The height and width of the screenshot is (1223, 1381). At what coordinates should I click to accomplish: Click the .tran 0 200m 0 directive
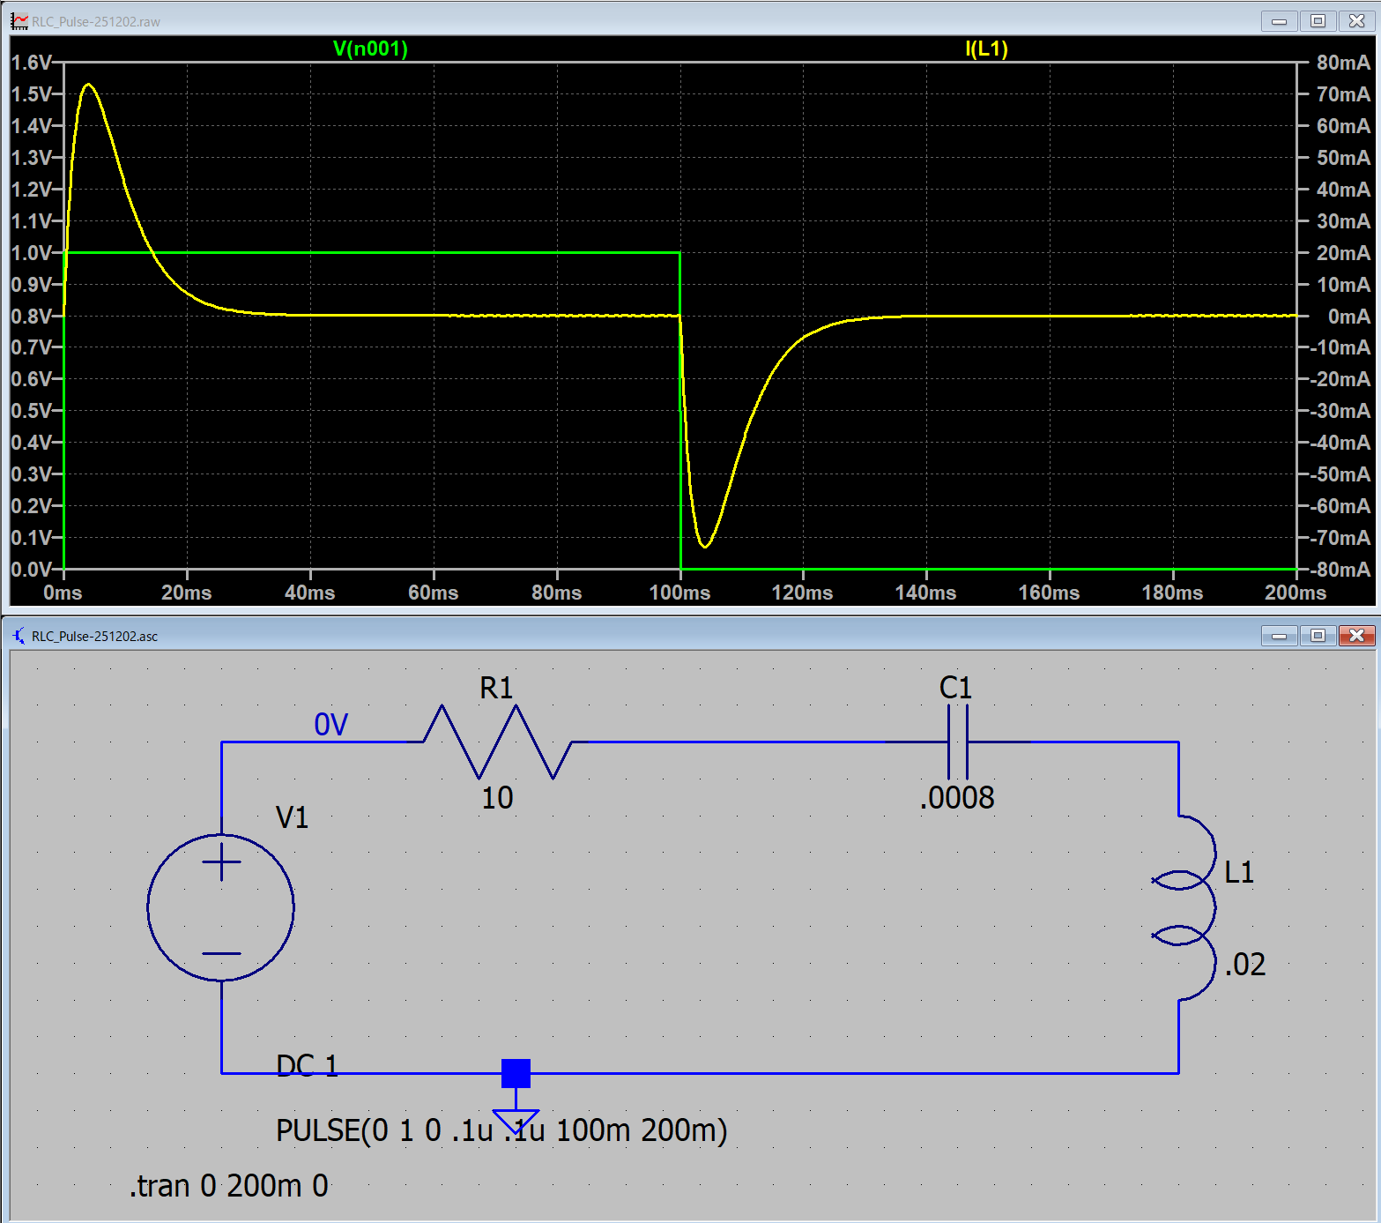tap(229, 1186)
